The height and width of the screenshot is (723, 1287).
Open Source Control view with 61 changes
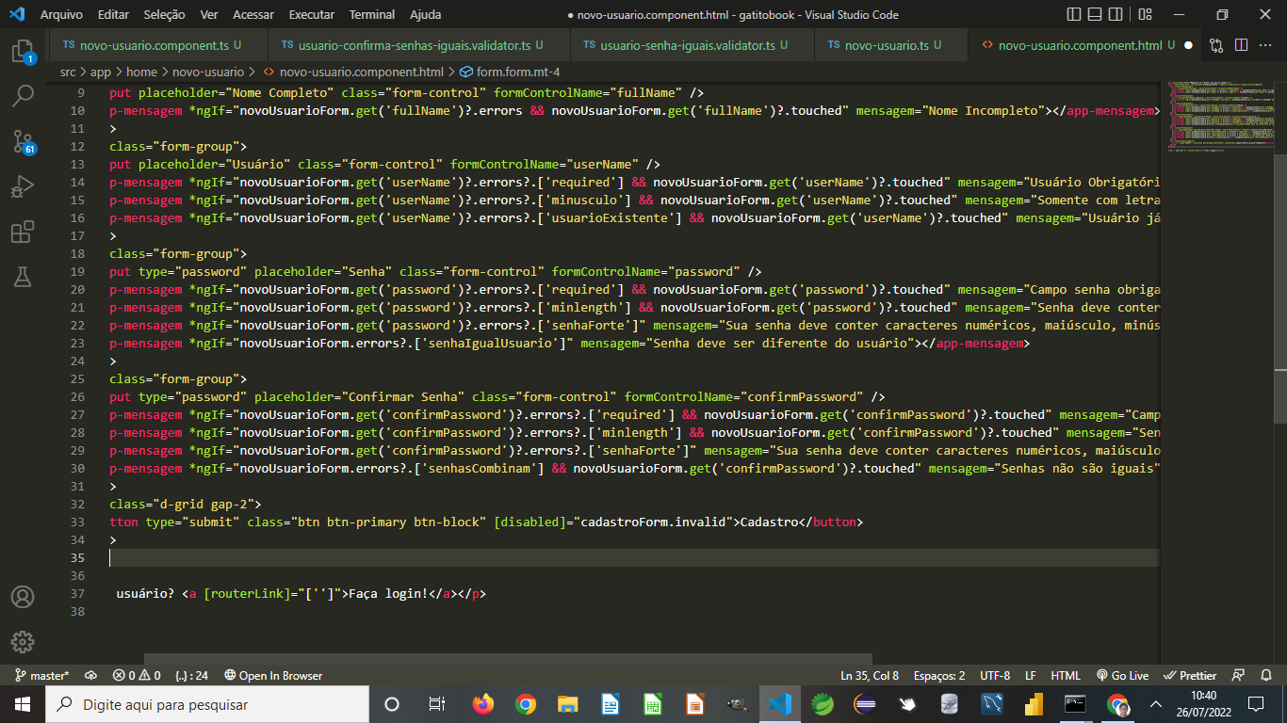click(23, 141)
